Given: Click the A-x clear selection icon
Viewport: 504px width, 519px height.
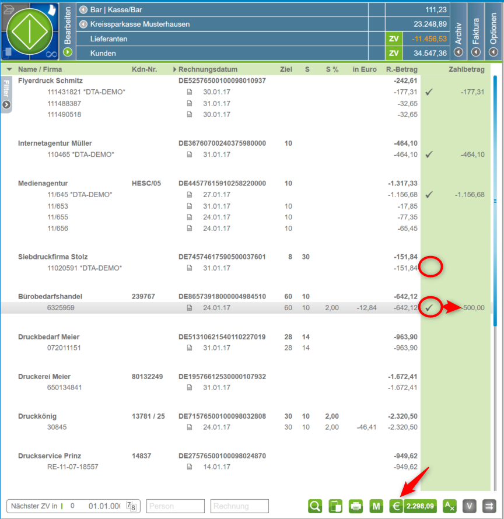Looking at the screenshot, I should tap(449, 506).
